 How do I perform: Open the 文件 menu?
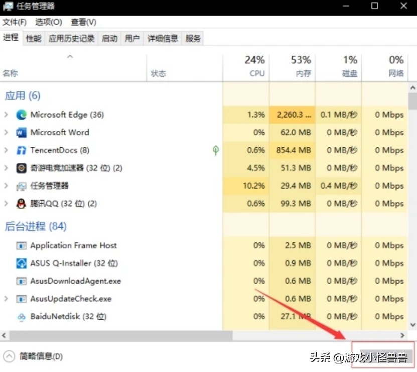15,22
